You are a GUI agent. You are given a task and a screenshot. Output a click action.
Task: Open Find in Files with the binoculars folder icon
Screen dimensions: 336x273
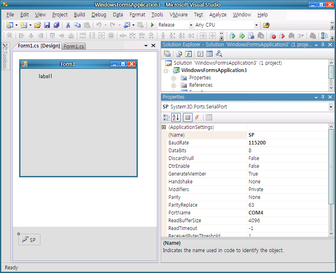(x=266, y=25)
